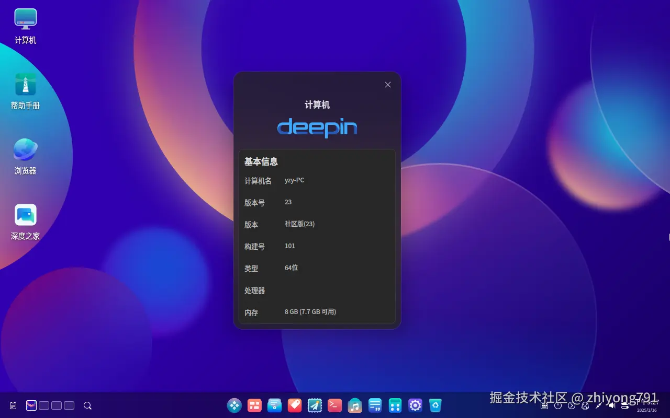
Task: Click the 计算机 dialog title
Action: [x=317, y=104]
